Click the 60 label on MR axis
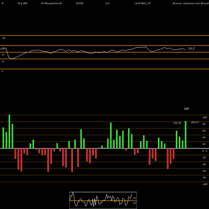 pos(204,131)
